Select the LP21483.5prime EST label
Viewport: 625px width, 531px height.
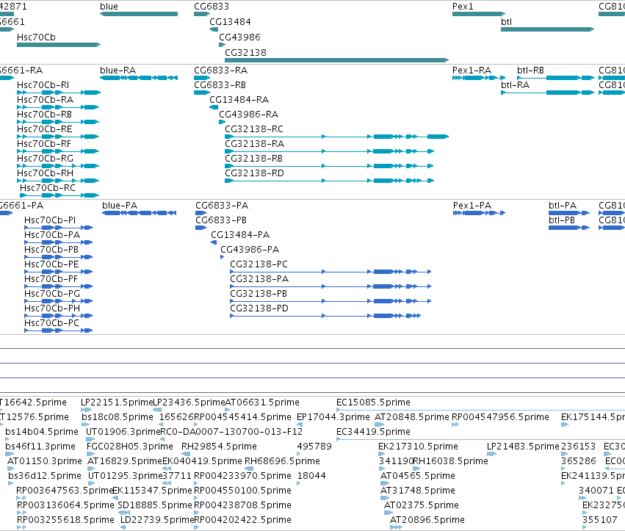point(523,447)
